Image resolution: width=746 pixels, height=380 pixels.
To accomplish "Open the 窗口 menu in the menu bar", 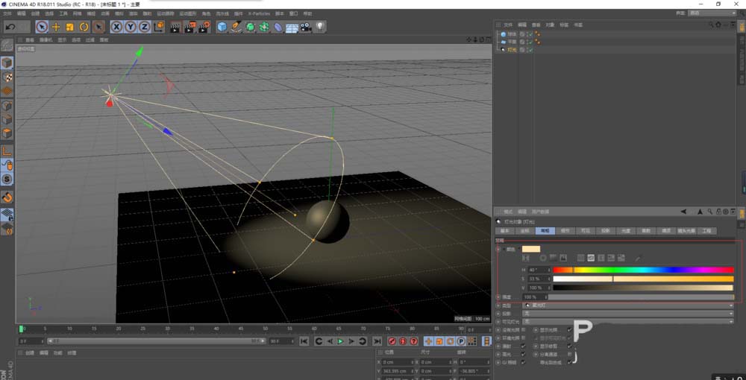I will coord(293,13).
